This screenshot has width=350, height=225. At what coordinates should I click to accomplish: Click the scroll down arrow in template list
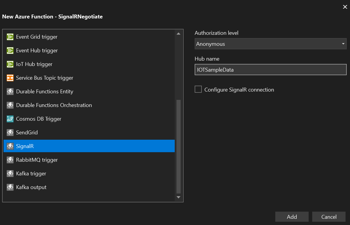click(x=178, y=197)
